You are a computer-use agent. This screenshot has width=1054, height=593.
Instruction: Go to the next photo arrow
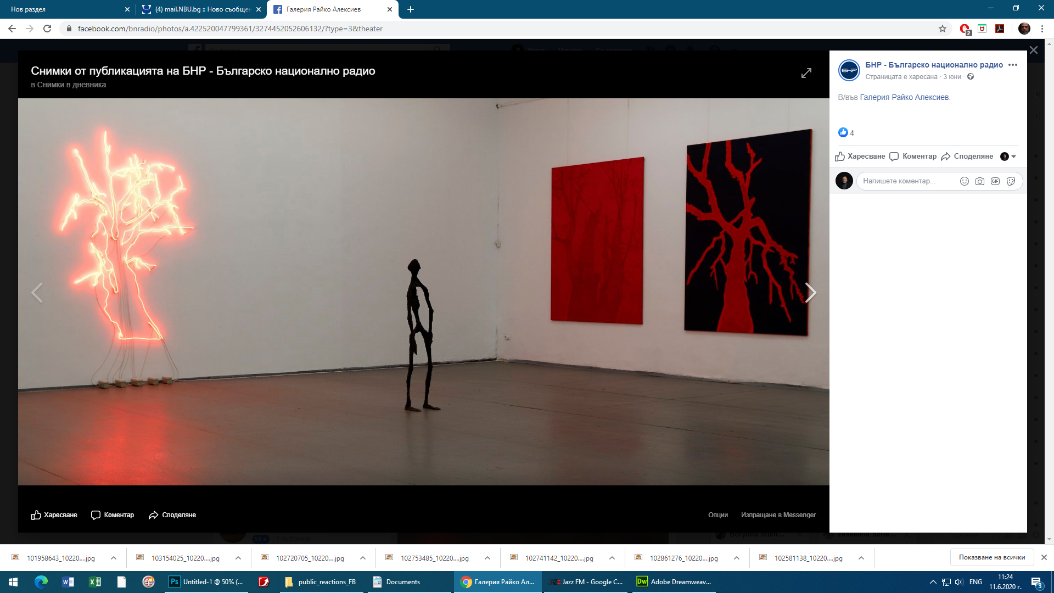click(810, 293)
